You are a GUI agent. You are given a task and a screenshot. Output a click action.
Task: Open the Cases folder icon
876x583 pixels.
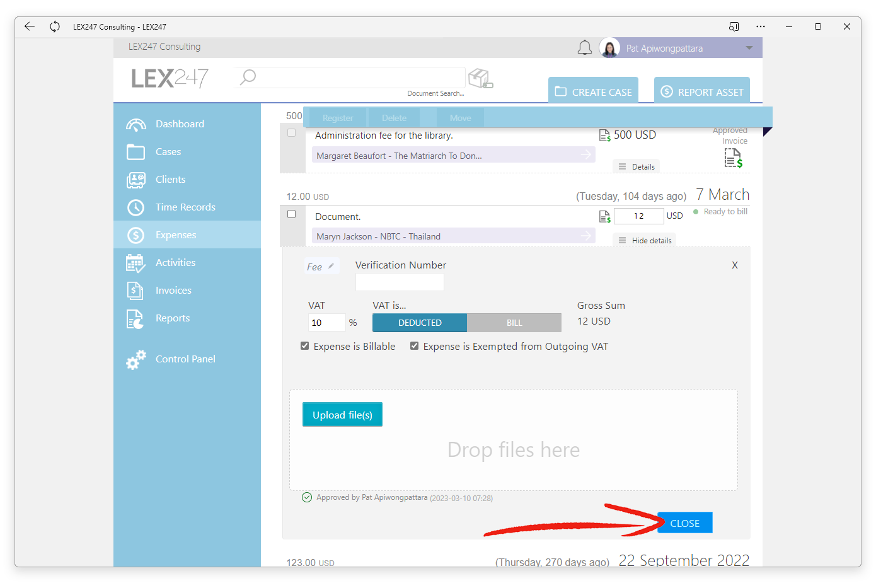coord(135,152)
